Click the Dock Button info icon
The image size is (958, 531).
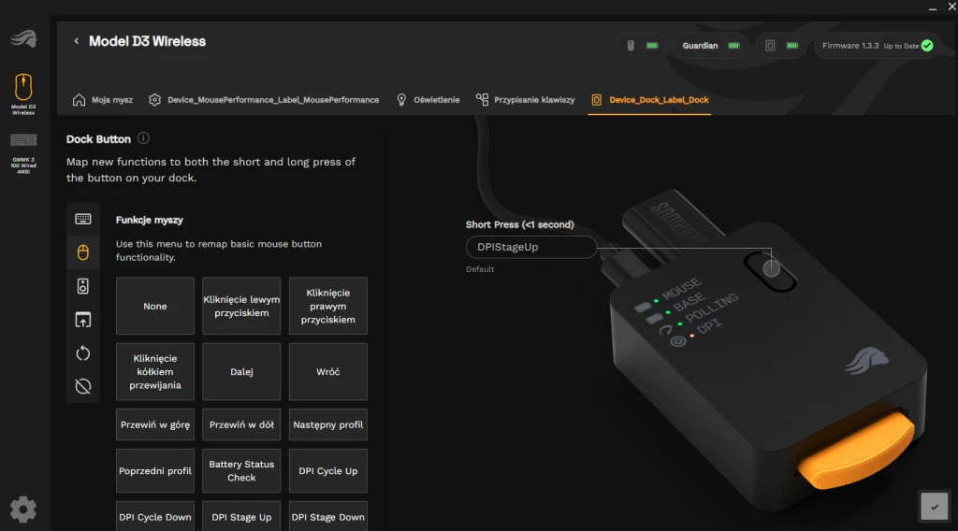[143, 138]
